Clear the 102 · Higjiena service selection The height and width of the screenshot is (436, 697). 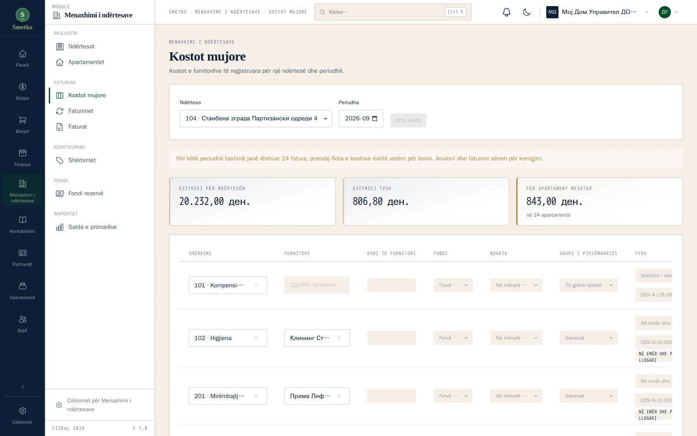pos(256,338)
